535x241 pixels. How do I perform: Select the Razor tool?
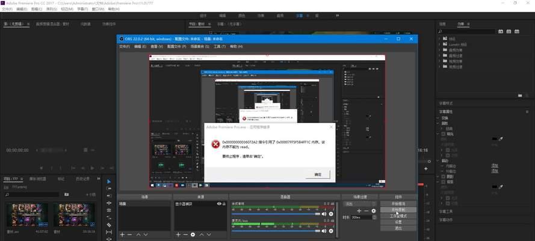[x=109, y=225]
